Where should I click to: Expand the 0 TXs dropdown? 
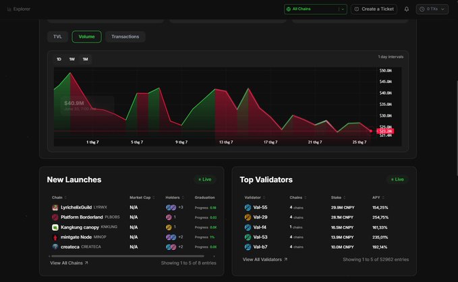click(x=432, y=9)
